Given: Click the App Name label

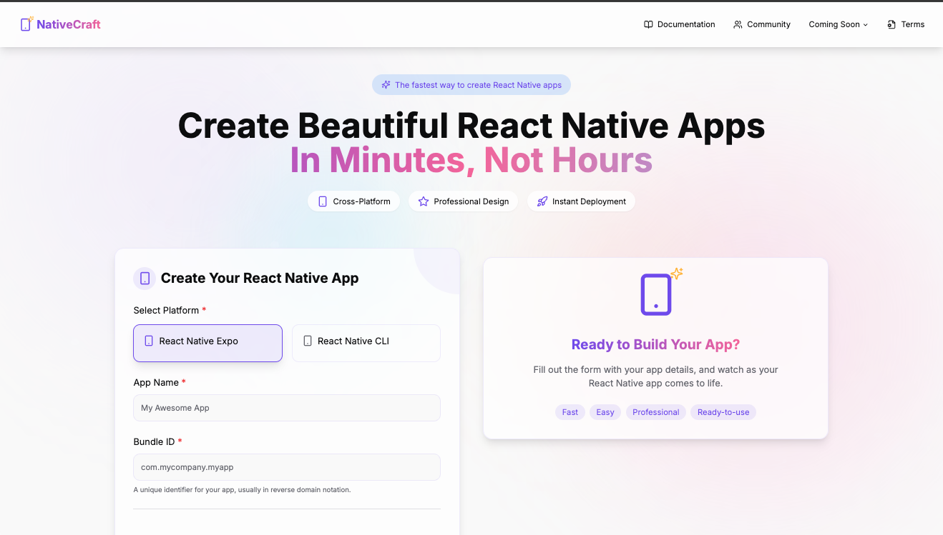Looking at the screenshot, I should coord(160,382).
